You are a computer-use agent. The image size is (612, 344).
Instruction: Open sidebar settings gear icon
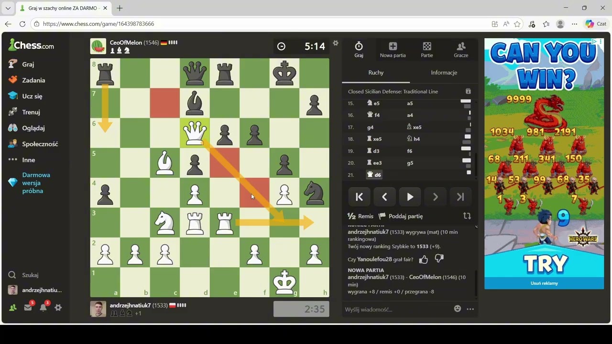tap(58, 308)
